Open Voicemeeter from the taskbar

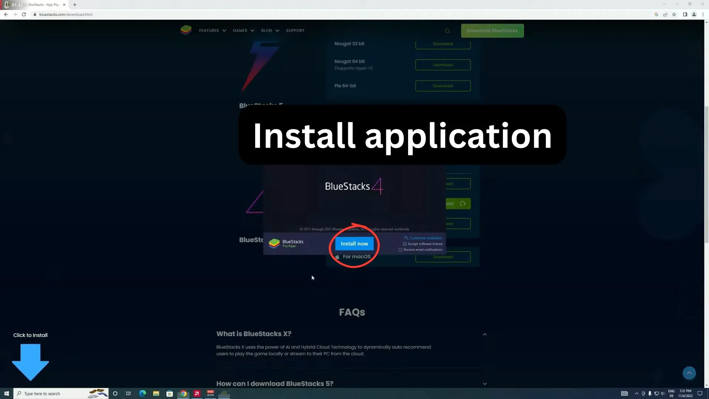210,393
